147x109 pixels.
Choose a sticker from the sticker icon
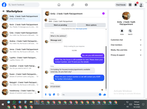click(x=54, y=95)
